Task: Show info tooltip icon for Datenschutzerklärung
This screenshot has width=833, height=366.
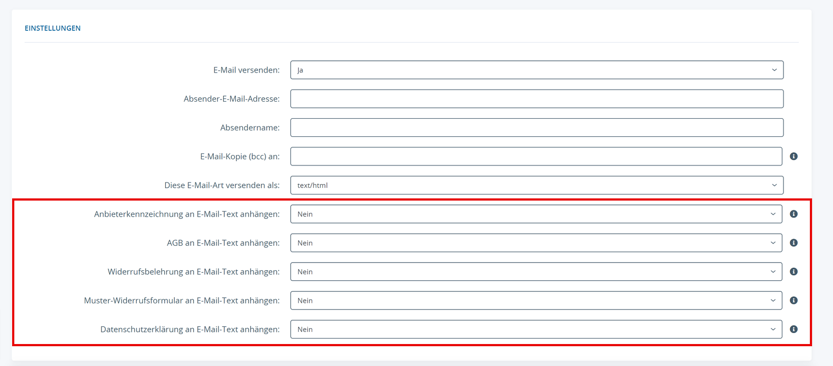Action: [x=793, y=329]
